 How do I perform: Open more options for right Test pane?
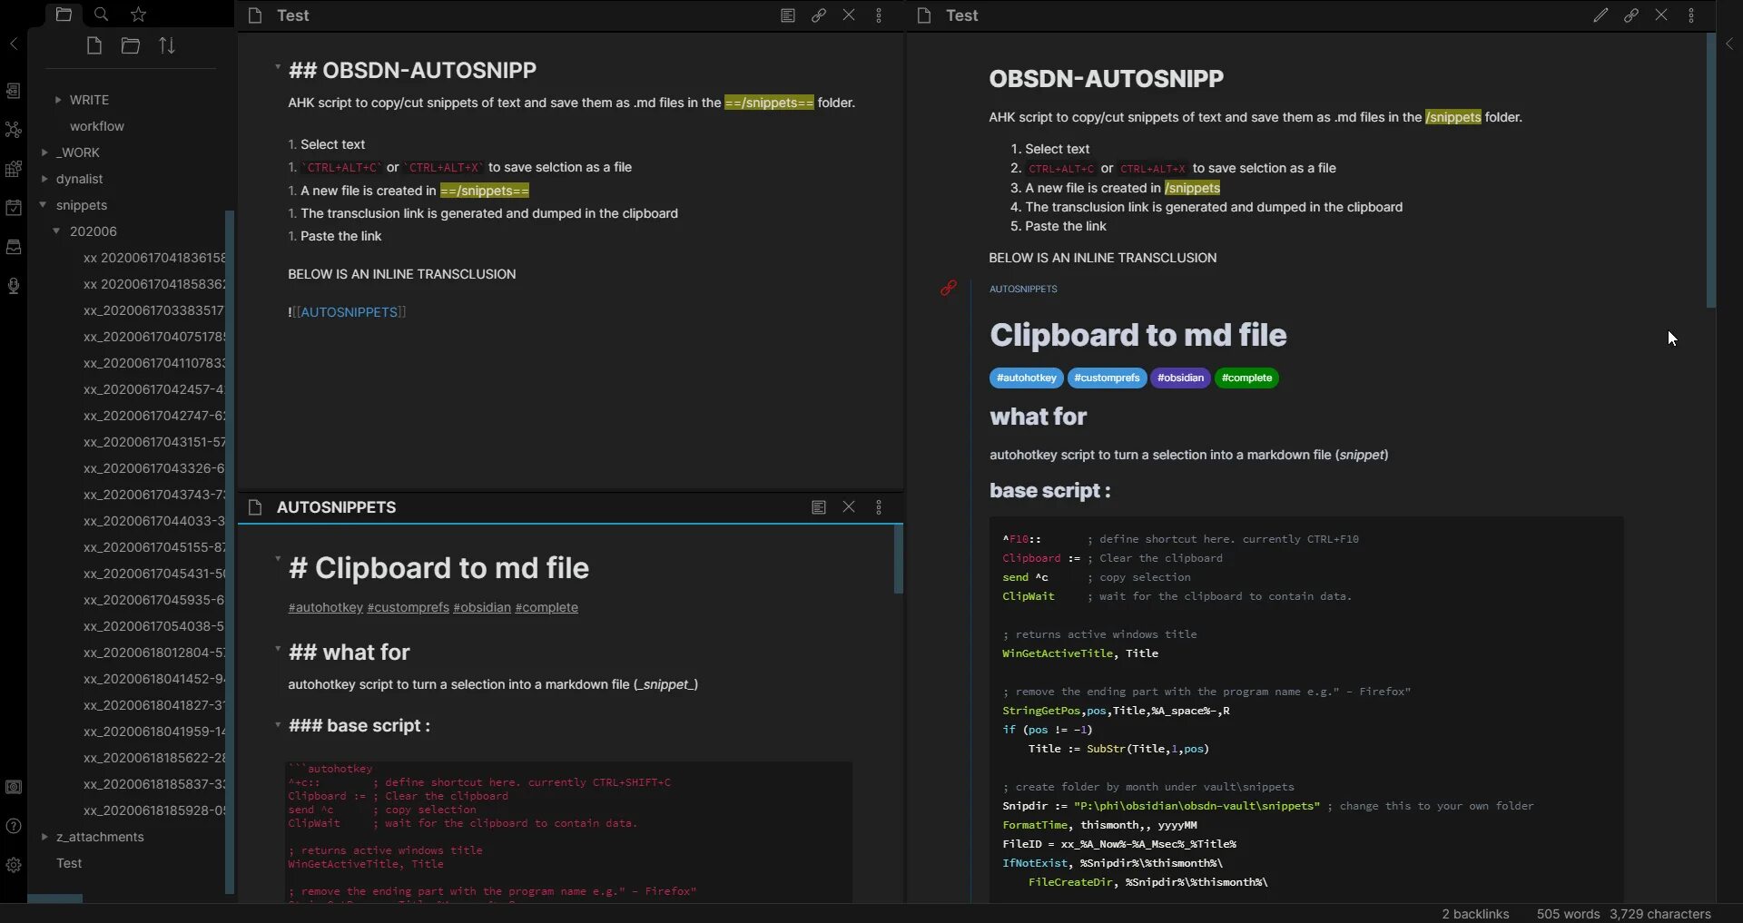coord(1691,15)
